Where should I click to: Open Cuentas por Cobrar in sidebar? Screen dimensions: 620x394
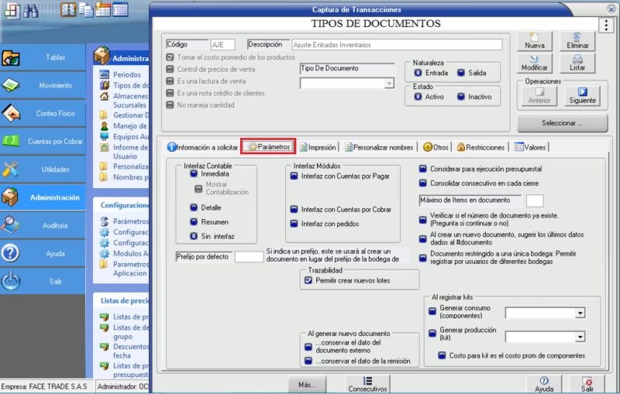43,141
